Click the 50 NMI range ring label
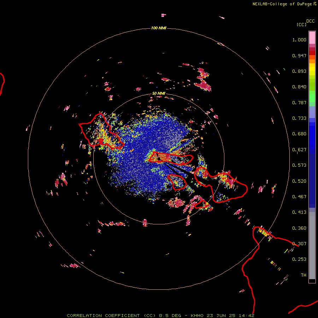This screenshot has height=318, width=318. click(x=159, y=93)
